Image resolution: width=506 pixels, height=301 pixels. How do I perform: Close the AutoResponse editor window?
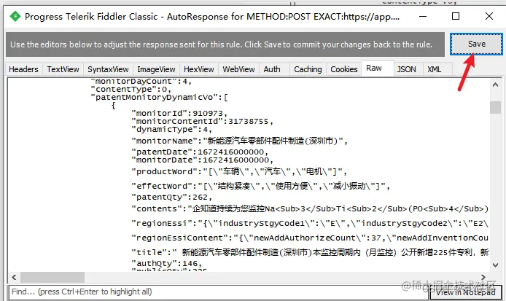(489, 16)
